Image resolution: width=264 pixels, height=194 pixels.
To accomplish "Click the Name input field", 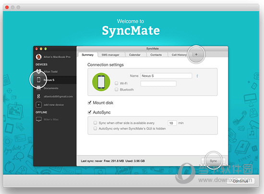I will pos(166,76).
